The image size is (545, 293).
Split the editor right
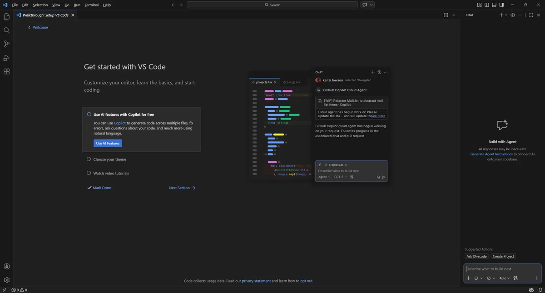coord(446,15)
